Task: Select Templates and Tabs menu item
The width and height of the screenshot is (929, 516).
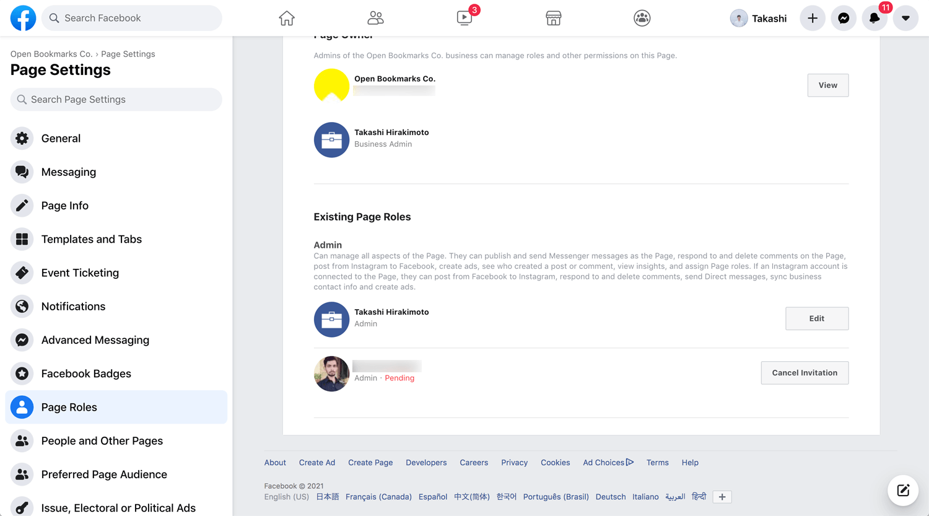Action: [x=116, y=239]
